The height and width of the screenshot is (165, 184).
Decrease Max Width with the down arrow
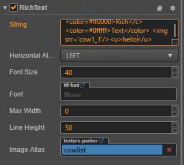[175, 114]
